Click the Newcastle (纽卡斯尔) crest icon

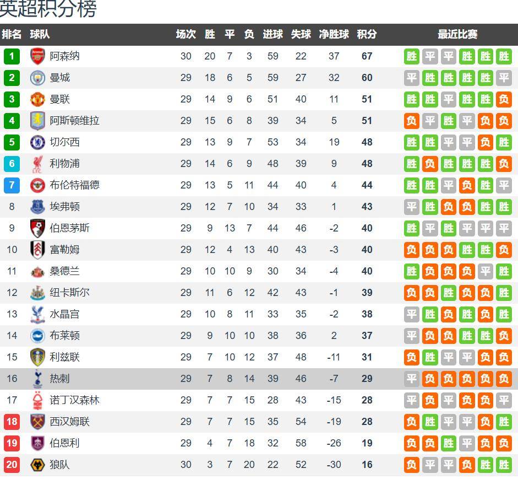(37, 293)
